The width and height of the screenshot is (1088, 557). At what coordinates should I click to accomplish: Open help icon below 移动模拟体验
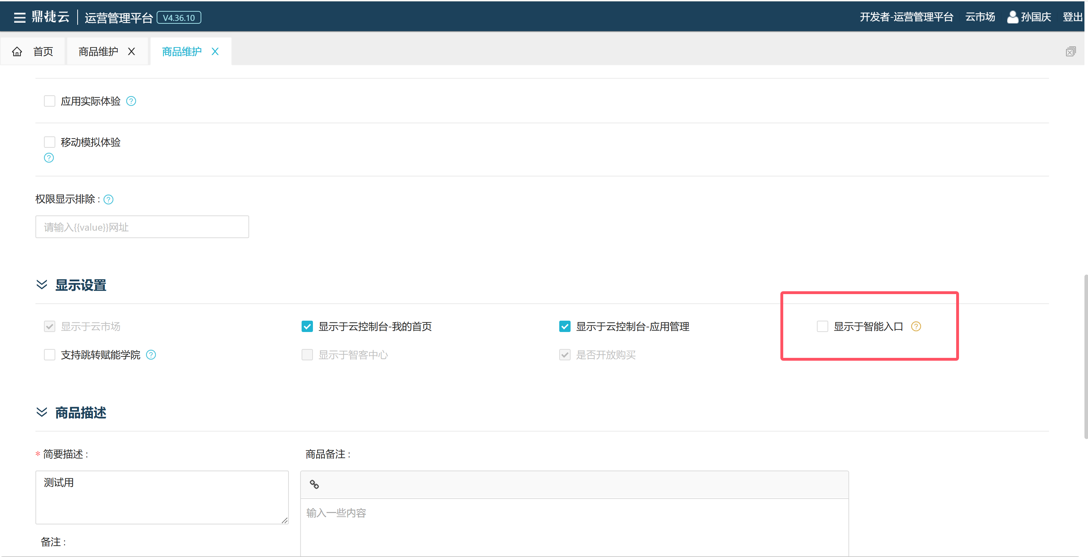tap(49, 158)
